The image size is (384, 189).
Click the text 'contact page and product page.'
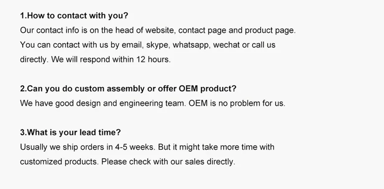(x=237, y=30)
